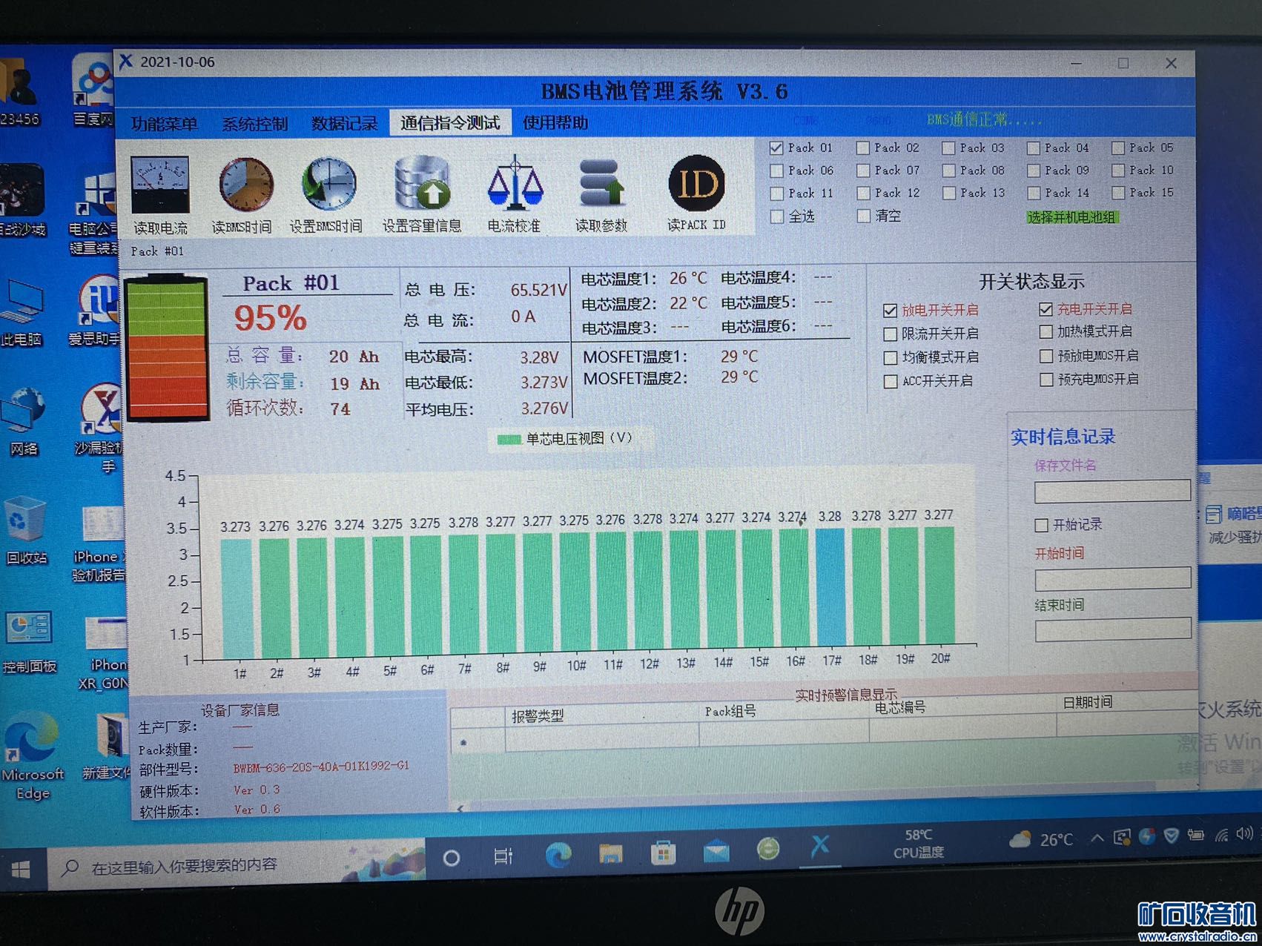Click 结束时间 input field
Viewport: 1262px width, 946px height.
click(1112, 630)
